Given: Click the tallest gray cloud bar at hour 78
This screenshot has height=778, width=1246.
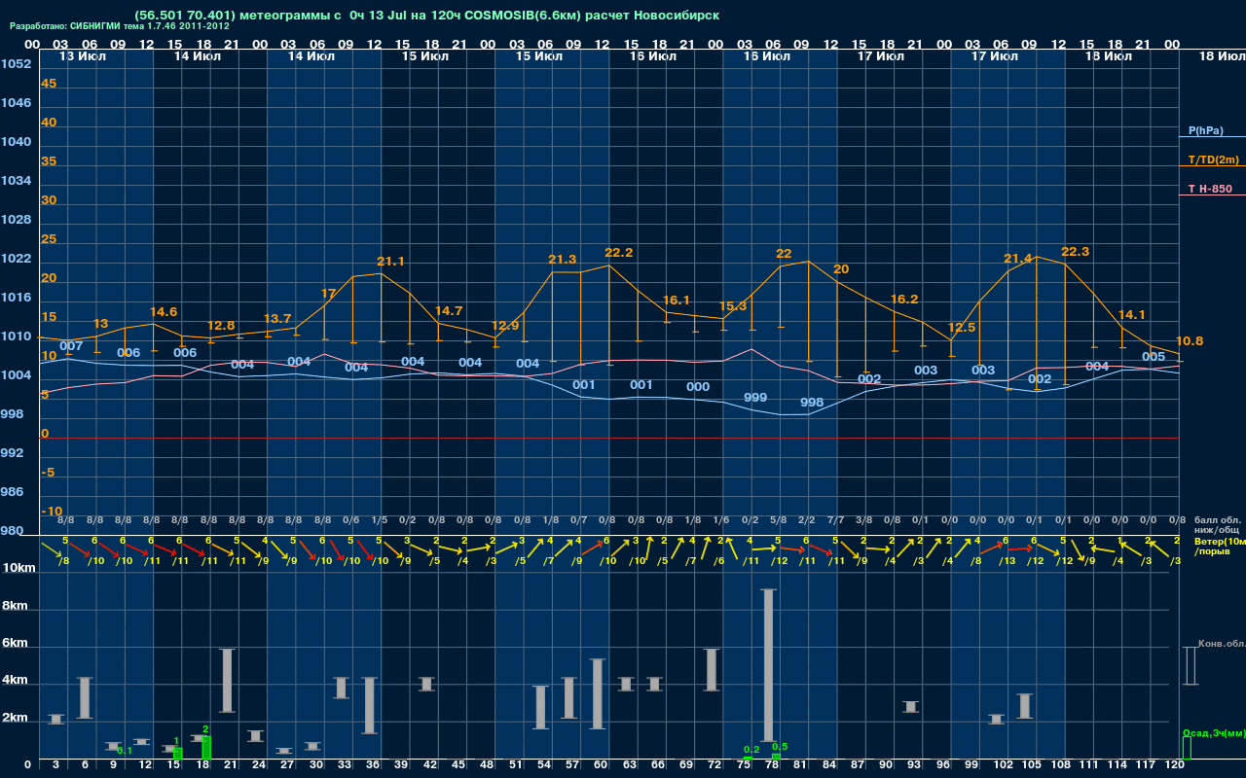Looking at the screenshot, I should tap(768, 665).
